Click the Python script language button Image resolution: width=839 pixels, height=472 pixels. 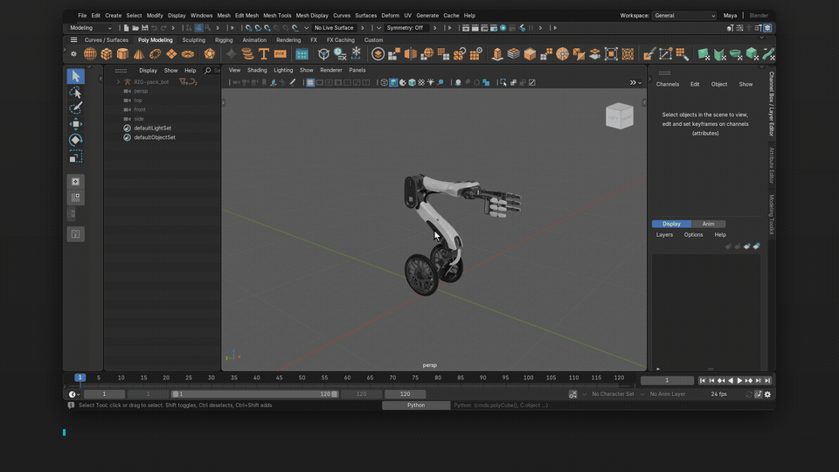[x=416, y=405]
